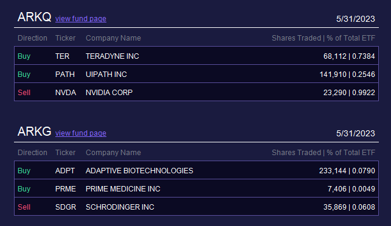This screenshot has width=391, height=226.
Task: Click ARKQ Shares Traded column header
Action: click(x=324, y=38)
